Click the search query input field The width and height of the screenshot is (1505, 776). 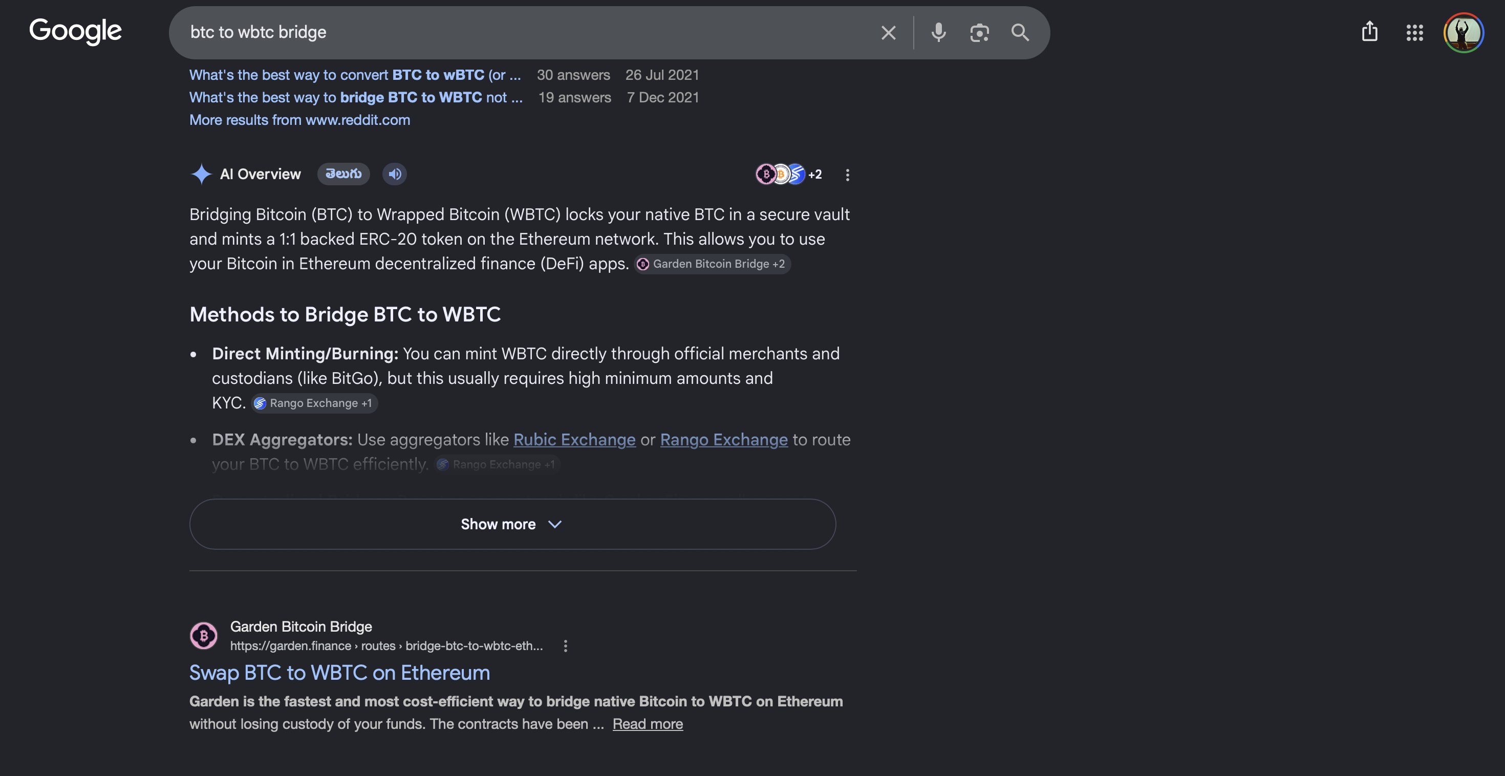coord(526,33)
